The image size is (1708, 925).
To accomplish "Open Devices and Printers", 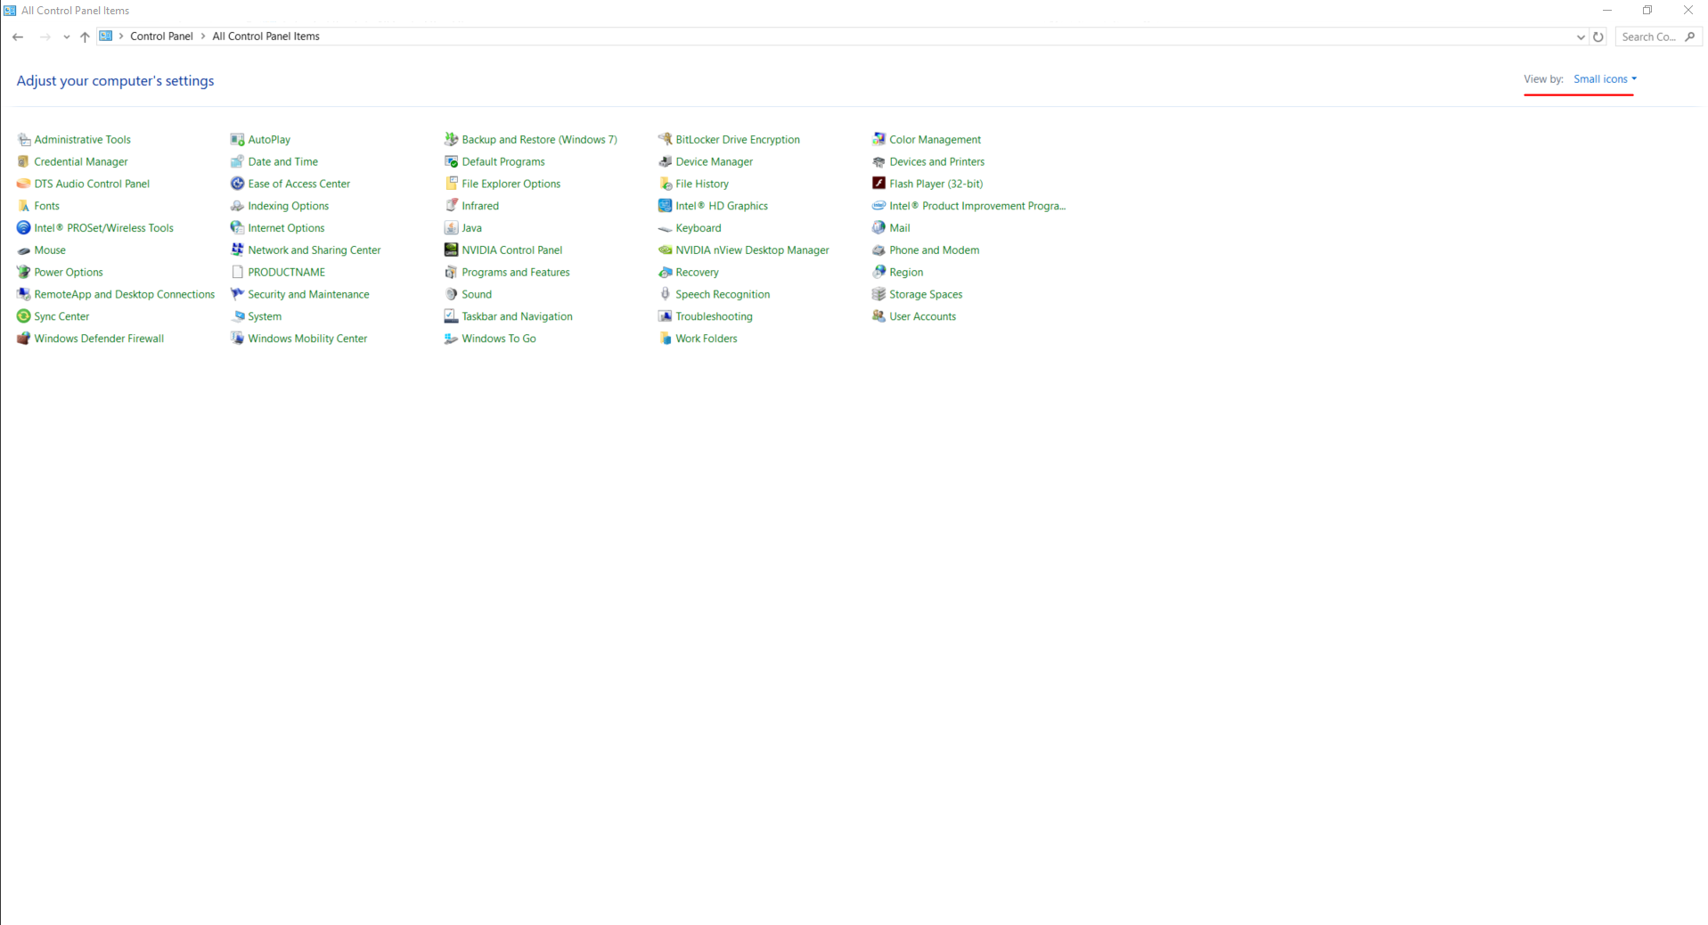I will click(936, 162).
